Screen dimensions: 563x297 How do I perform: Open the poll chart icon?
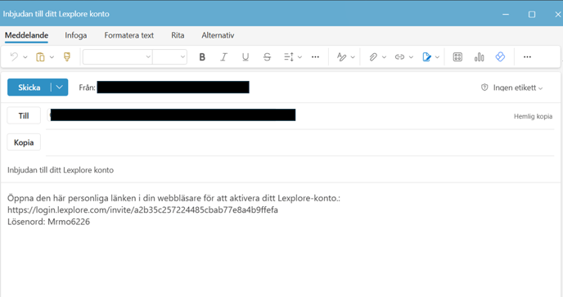coord(479,56)
